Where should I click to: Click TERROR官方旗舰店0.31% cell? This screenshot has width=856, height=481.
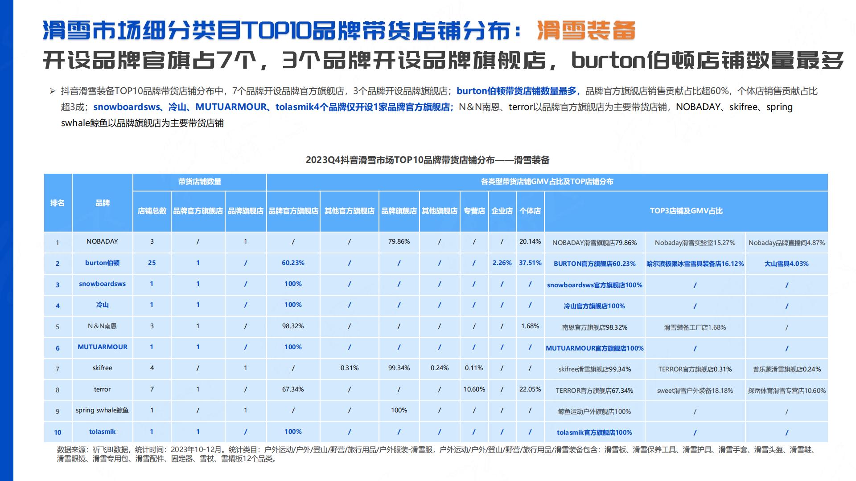tap(695, 369)
